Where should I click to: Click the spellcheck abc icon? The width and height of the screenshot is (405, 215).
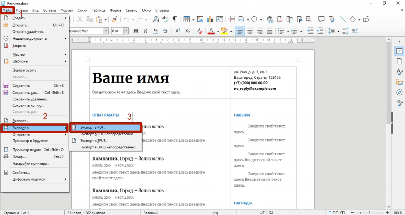(x=165, y=19)
